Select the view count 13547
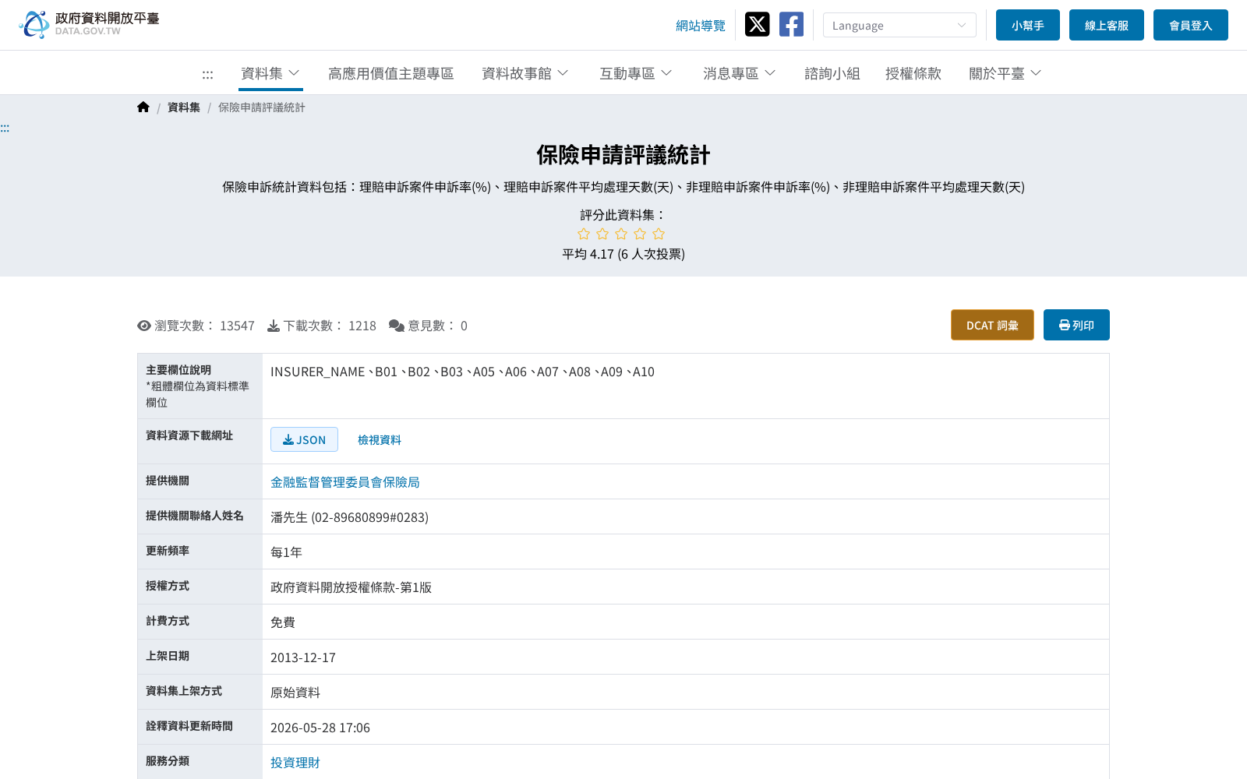 click(237, 326)
